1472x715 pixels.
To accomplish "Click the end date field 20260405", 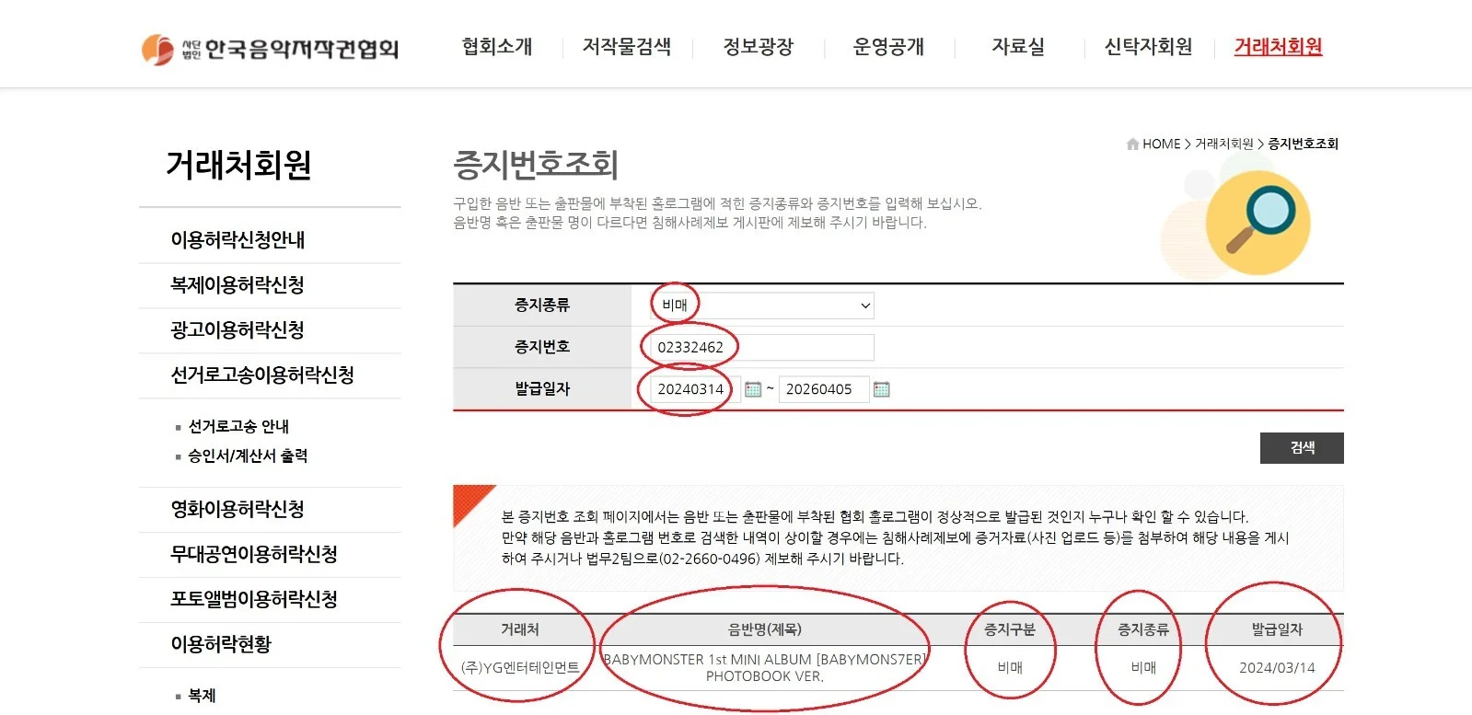I will click(823, 389).
